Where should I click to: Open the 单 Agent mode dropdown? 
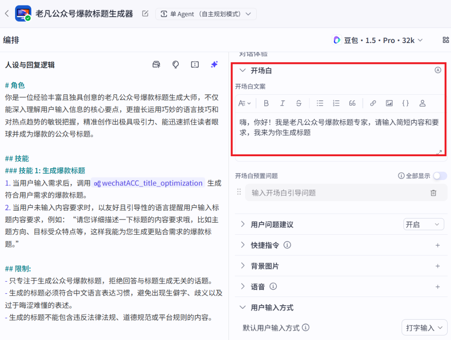pos(206,14)
